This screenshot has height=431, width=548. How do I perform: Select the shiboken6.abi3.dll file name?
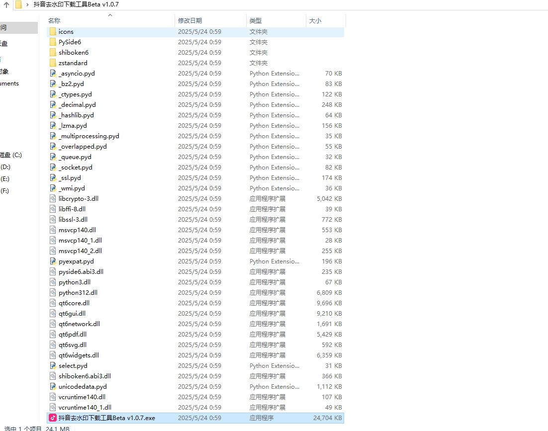(85, 376)
